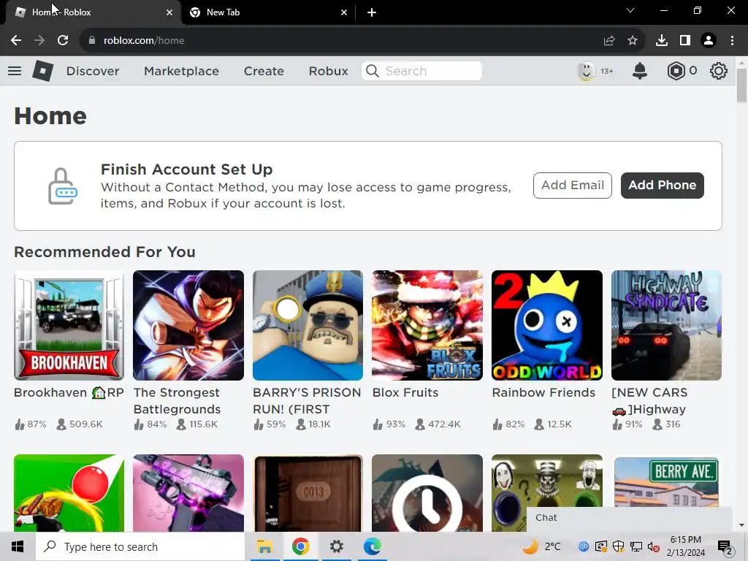Open Chrome three-dot menu
This screenshot has height=561, width=748.
[x=732, y=41]
